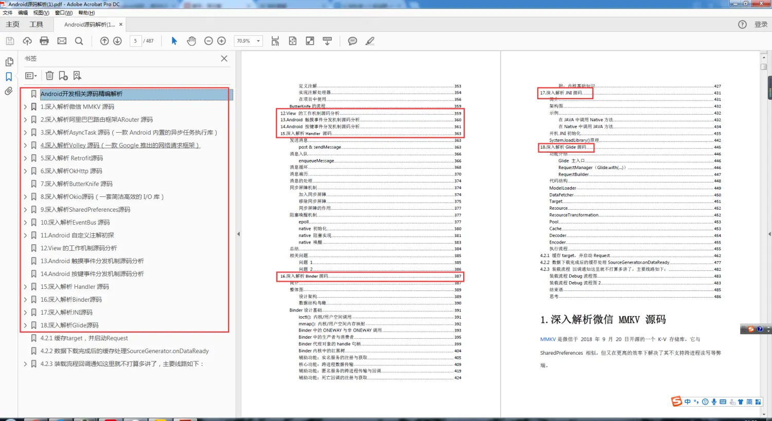Screen dimensions: 772x421
Task: Close the Android源码解析 document tab
Action: [121, 24]
